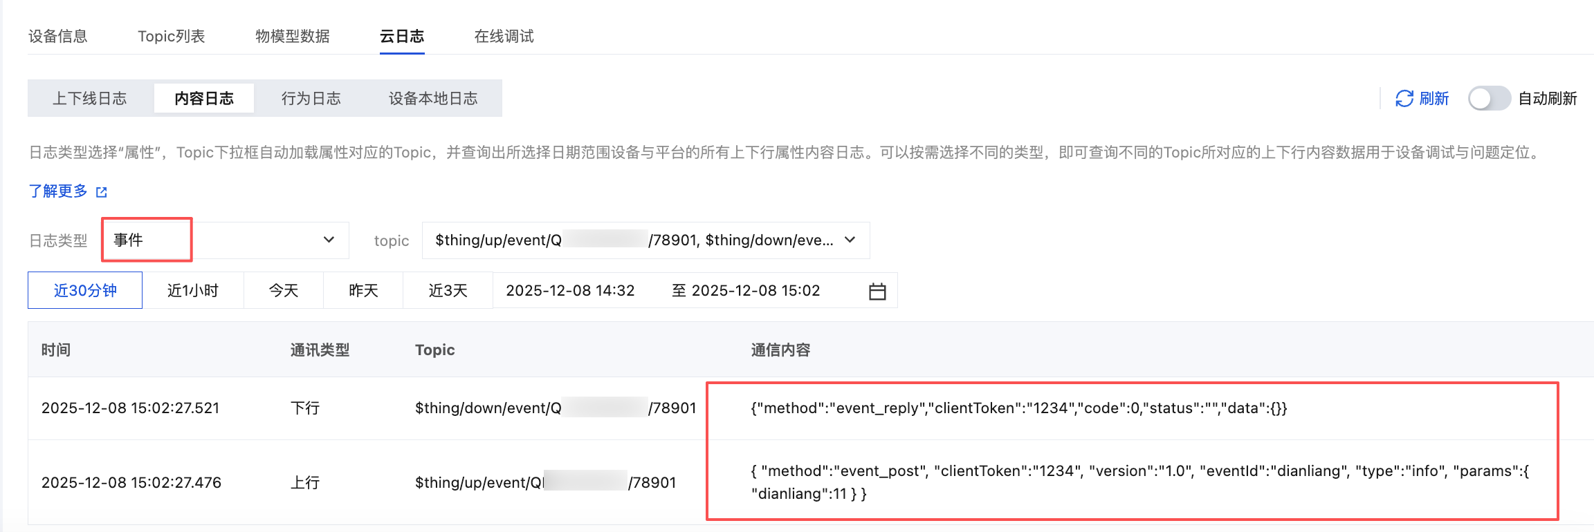Click the start date 2025-12-08 14:32 field
1594x532 pixels.
(x=570, y=291)
